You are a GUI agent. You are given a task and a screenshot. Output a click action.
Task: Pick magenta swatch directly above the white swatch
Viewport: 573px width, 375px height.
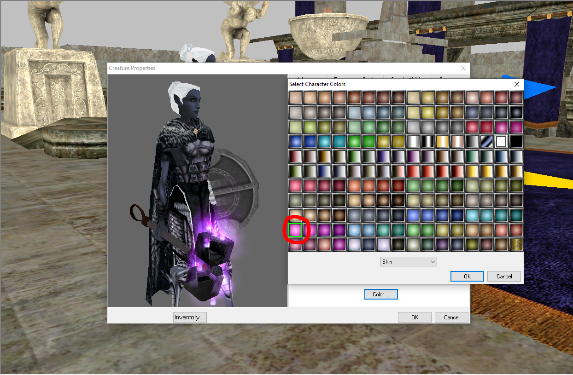[x=501, y=127]
